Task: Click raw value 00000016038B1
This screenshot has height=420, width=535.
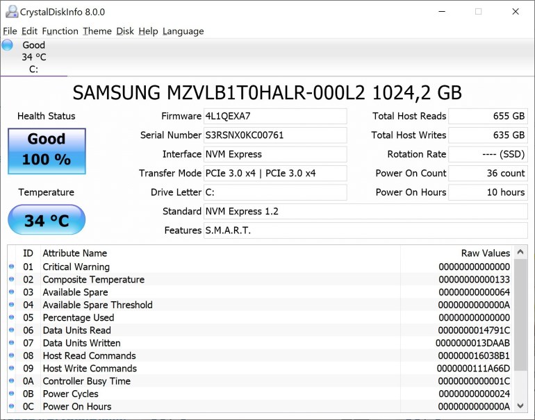Action: (x=474, y=355)
